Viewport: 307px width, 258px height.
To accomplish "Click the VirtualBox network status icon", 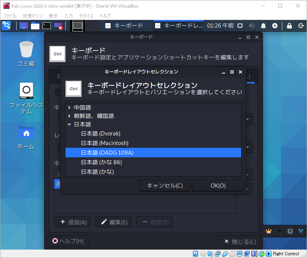I will pyautogui.click(x=217, y=254).
